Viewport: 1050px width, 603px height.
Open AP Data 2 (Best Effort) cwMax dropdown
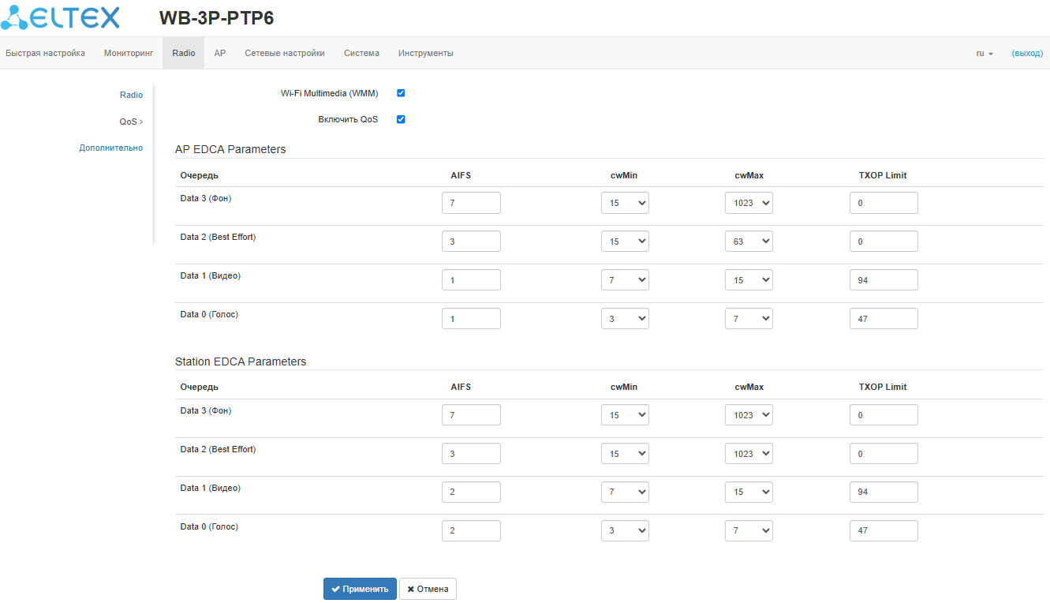[x=749, y=242]
